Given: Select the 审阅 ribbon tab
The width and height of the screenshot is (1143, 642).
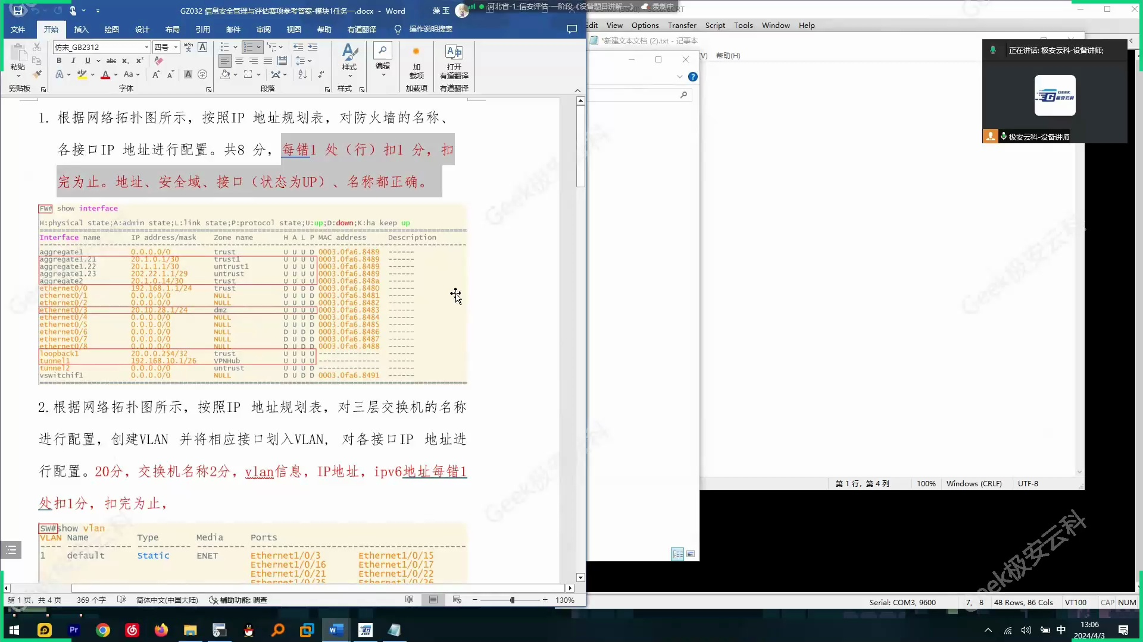Looking at the screenshot, I should point(263,29).
